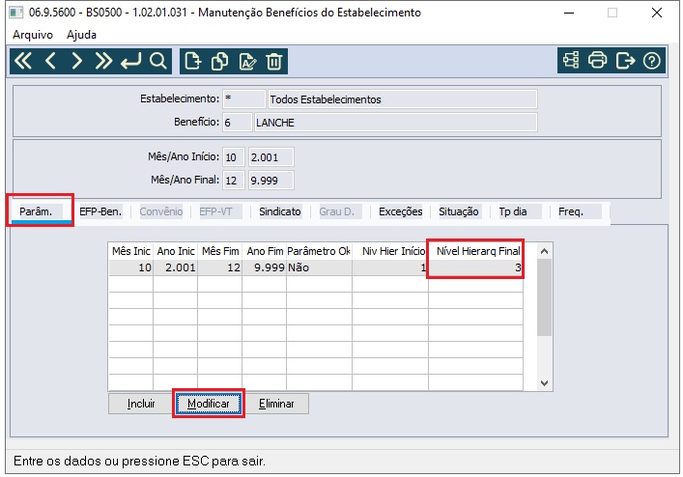Screen dimensions: 683x477
Task: Exit the program via the exit-arrow icon
Action: point(625,60)
